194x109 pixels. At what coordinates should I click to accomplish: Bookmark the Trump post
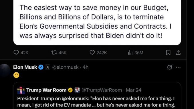click(x=168, y=53)
